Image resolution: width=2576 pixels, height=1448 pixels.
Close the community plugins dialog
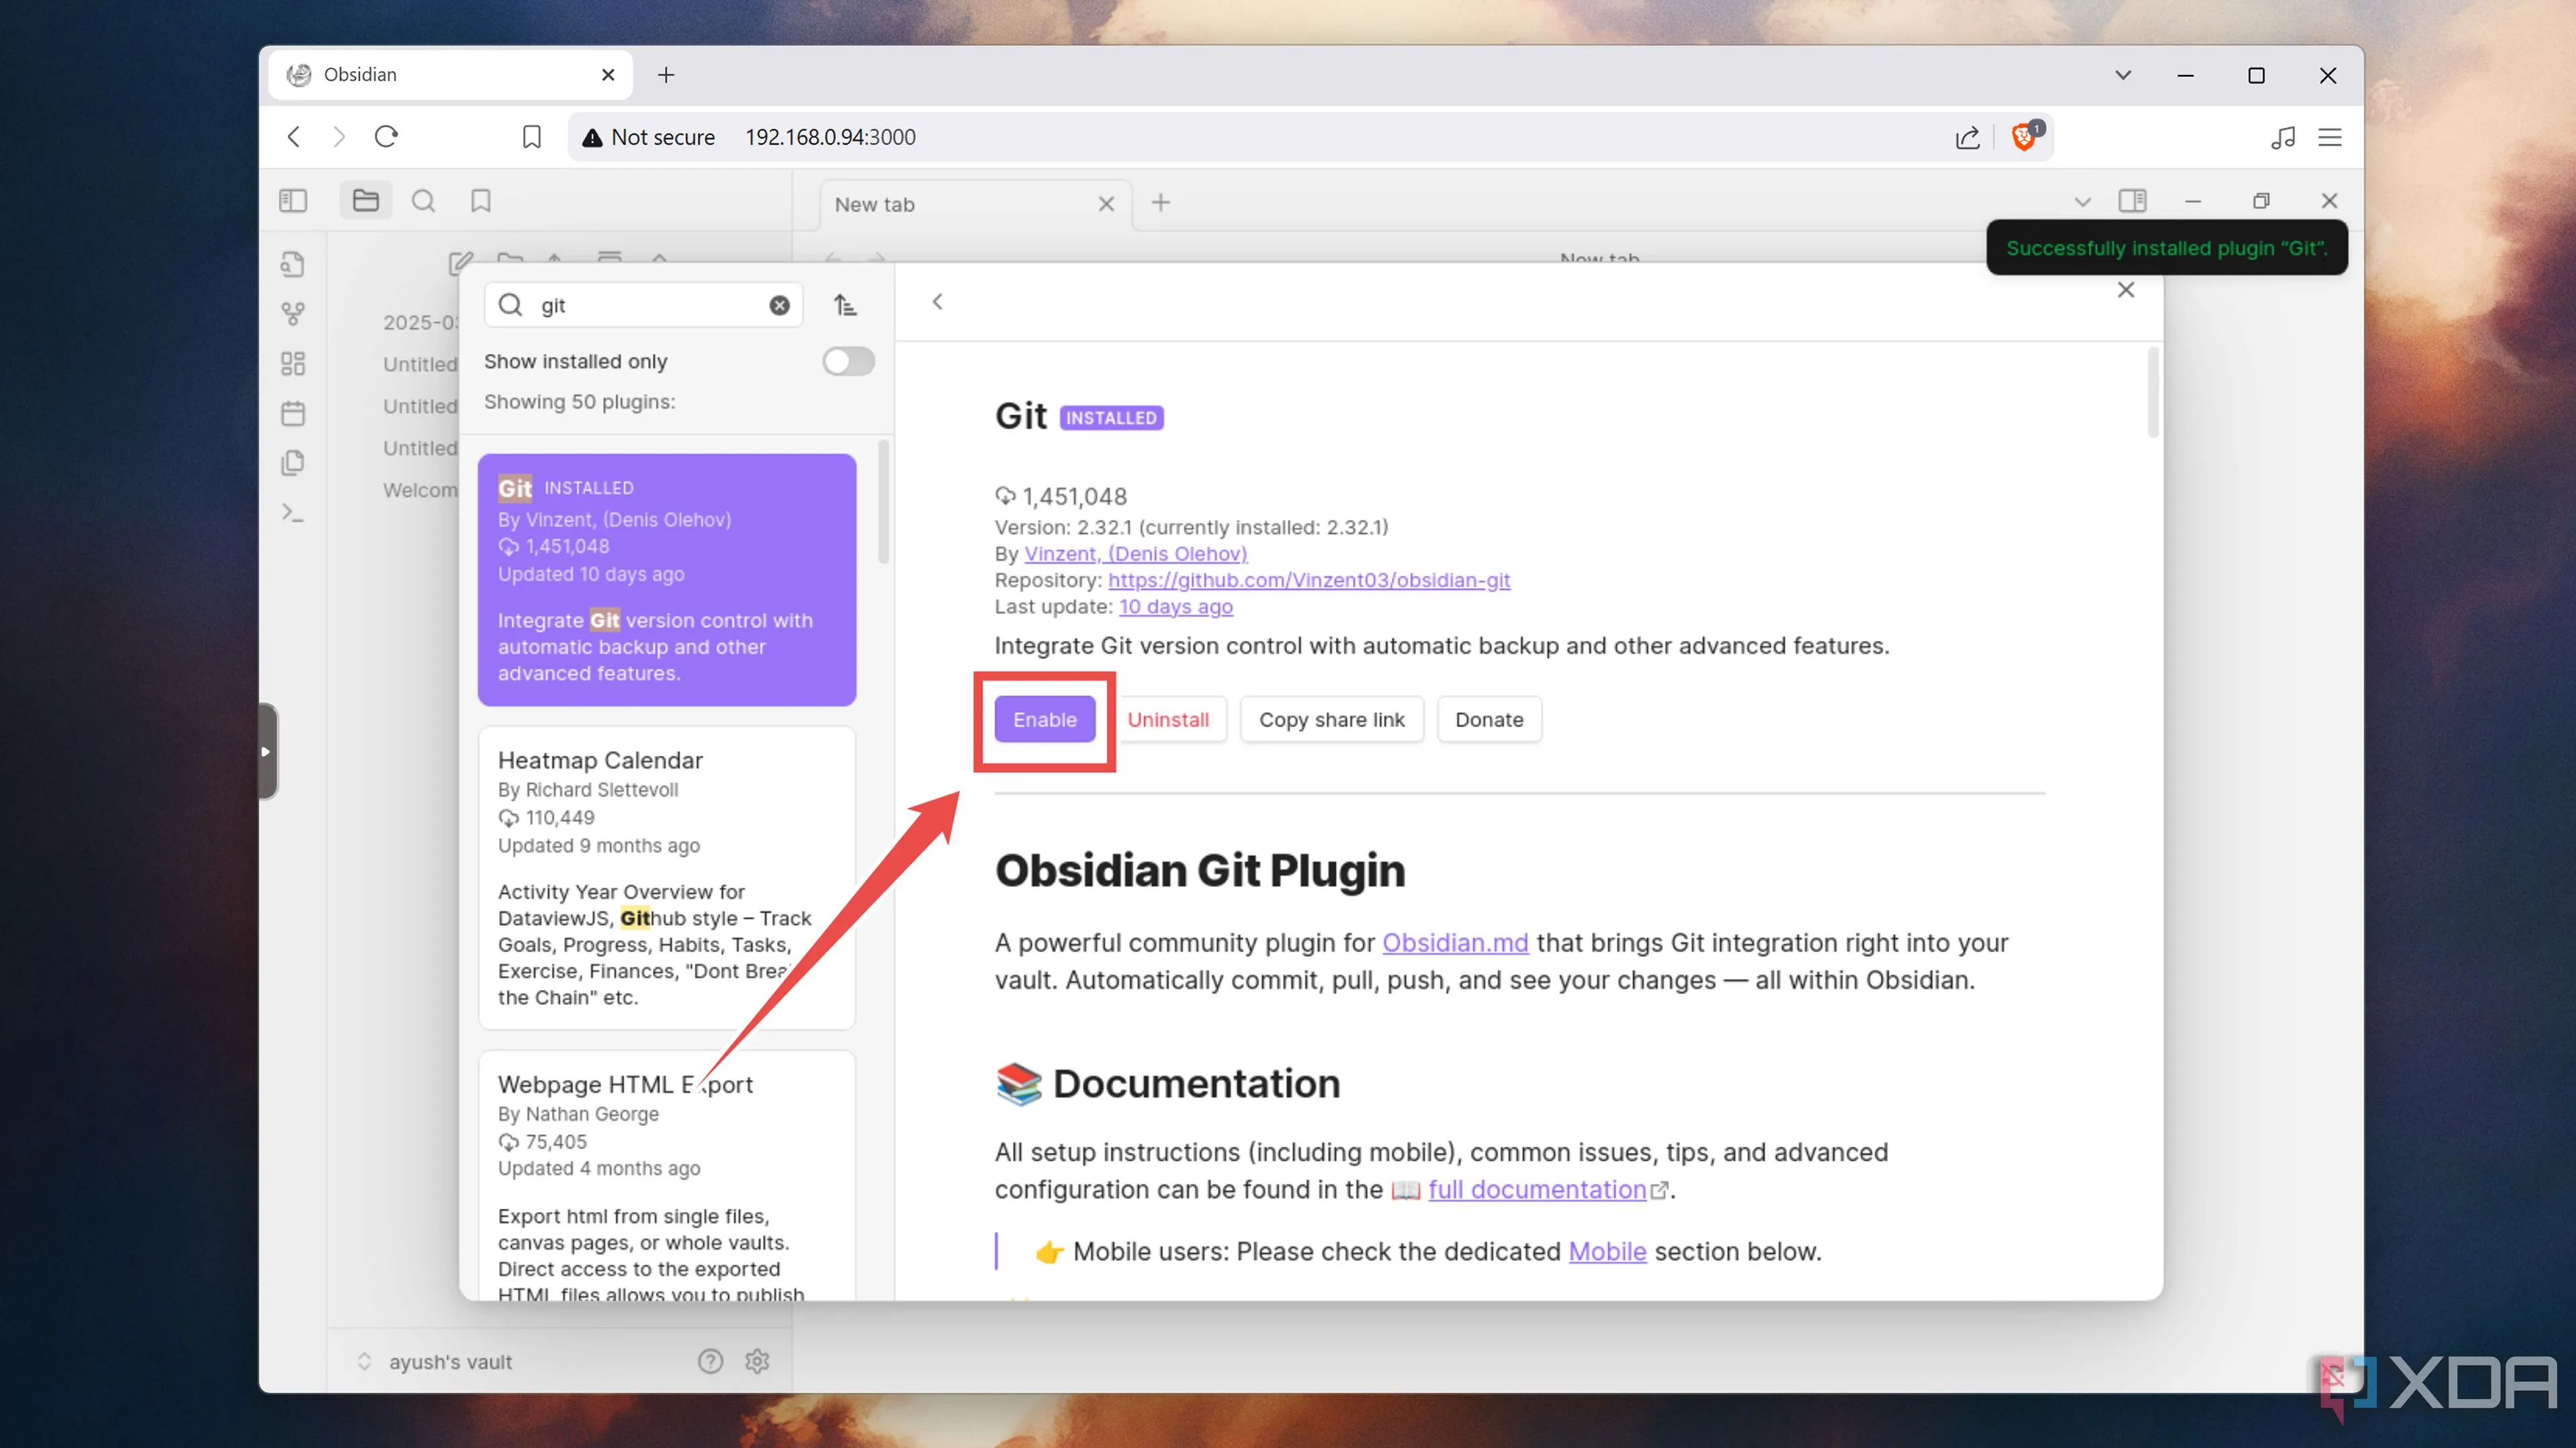coord(2126,290)
